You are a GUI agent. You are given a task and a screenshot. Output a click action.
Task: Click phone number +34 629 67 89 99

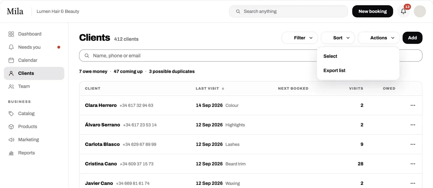click(139, 144)
